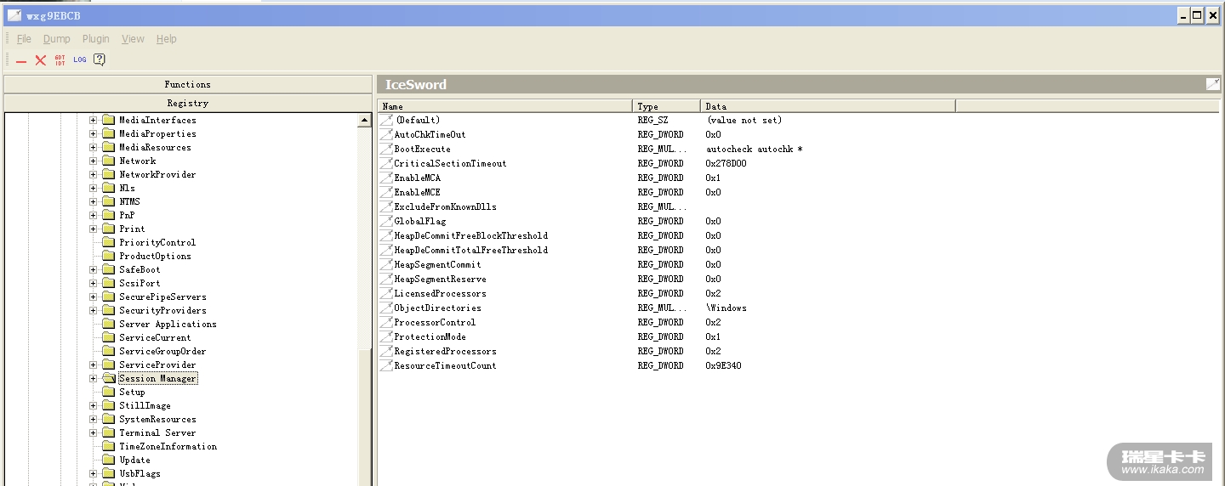Expand the Network registry key
1225x486 pixels.
(x=94, y=161)
